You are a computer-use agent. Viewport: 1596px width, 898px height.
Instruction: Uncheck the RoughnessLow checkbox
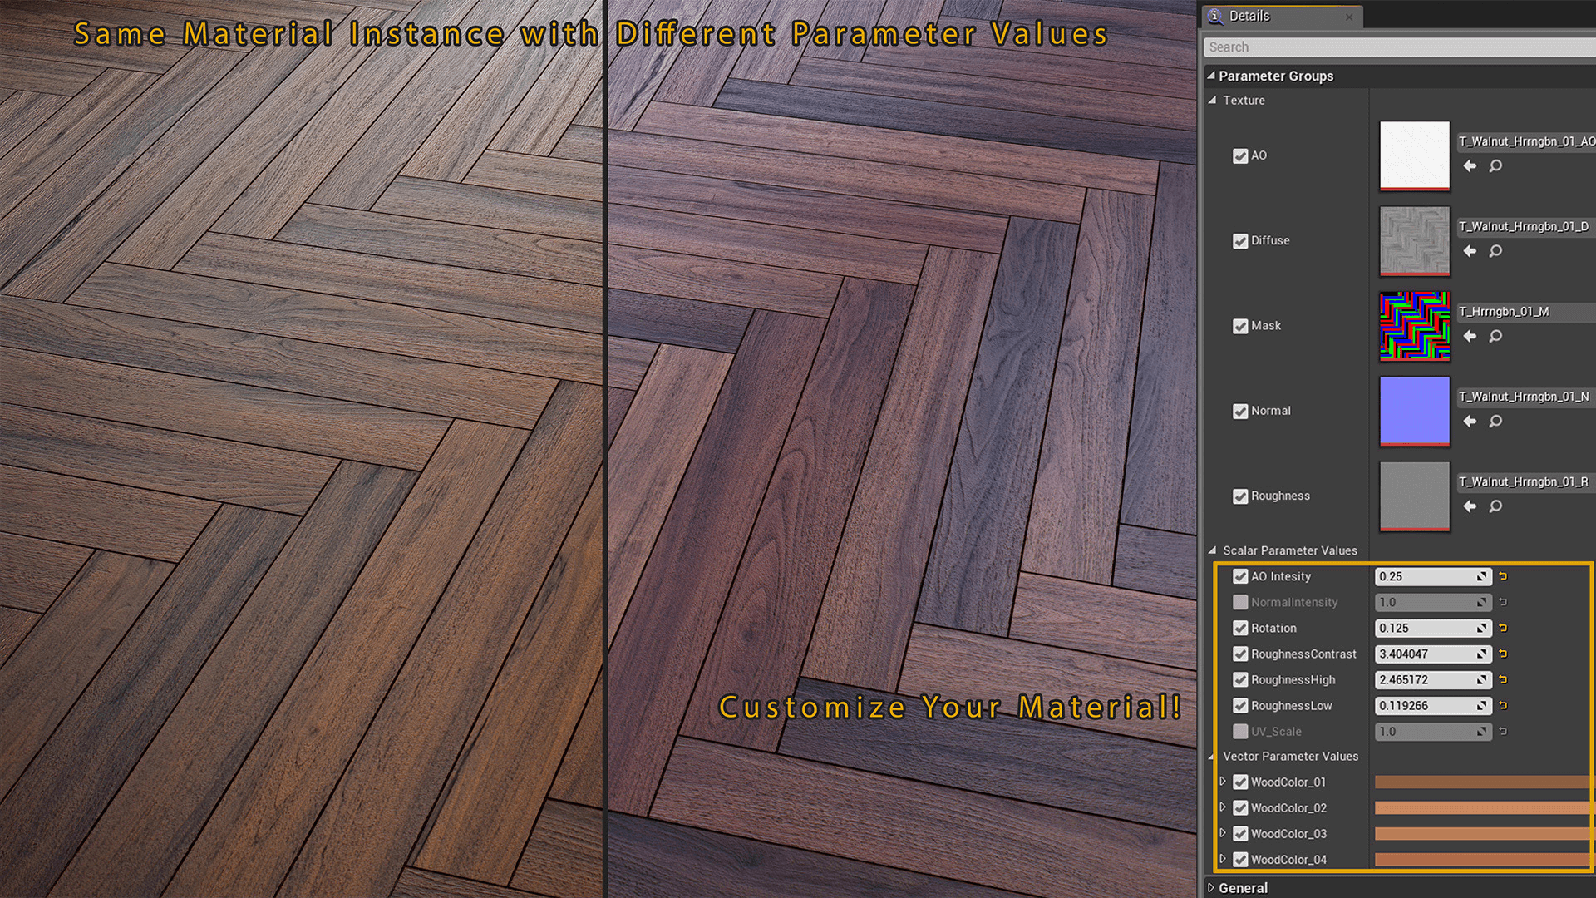1240,705
